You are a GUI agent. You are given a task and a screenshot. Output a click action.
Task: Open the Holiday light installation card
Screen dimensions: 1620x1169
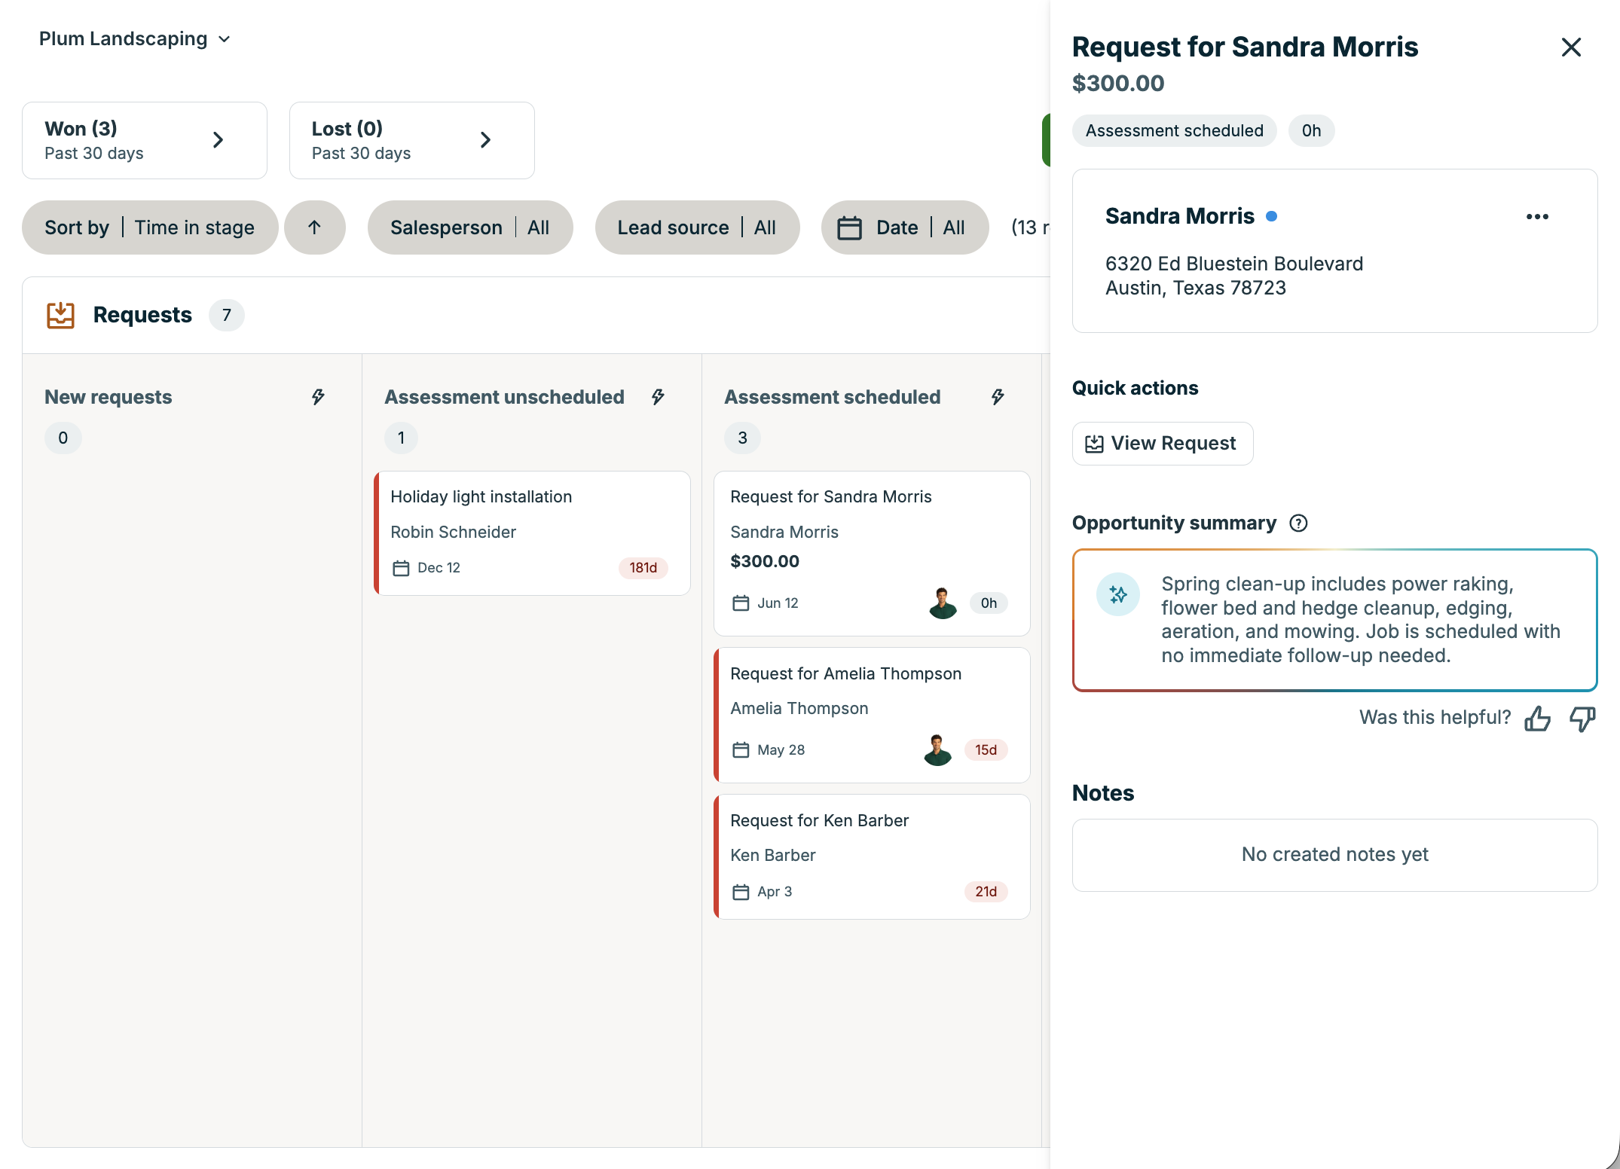point(533,533)
